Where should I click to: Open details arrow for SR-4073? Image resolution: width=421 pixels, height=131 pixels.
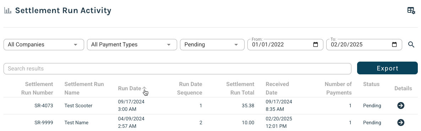401,106
